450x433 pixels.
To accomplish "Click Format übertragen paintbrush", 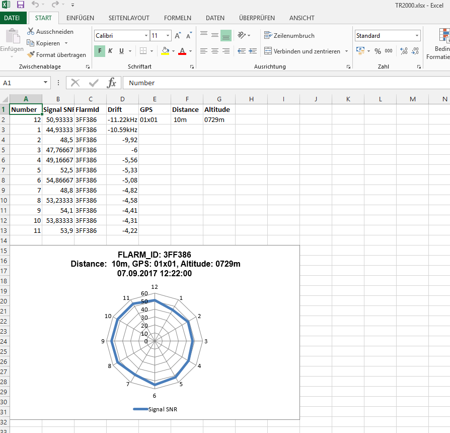I will 56,54.
